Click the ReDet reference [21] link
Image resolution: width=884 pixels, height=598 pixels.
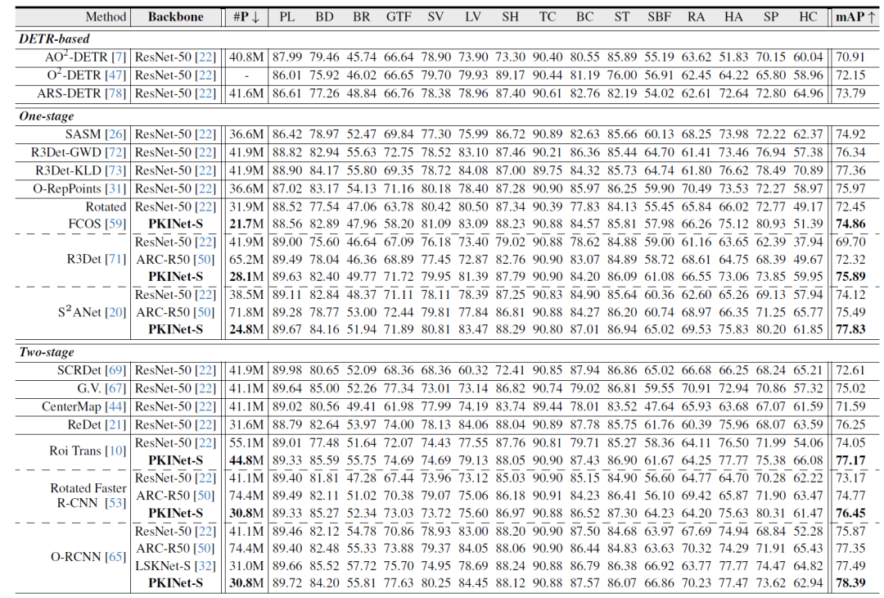click(117, 424)
